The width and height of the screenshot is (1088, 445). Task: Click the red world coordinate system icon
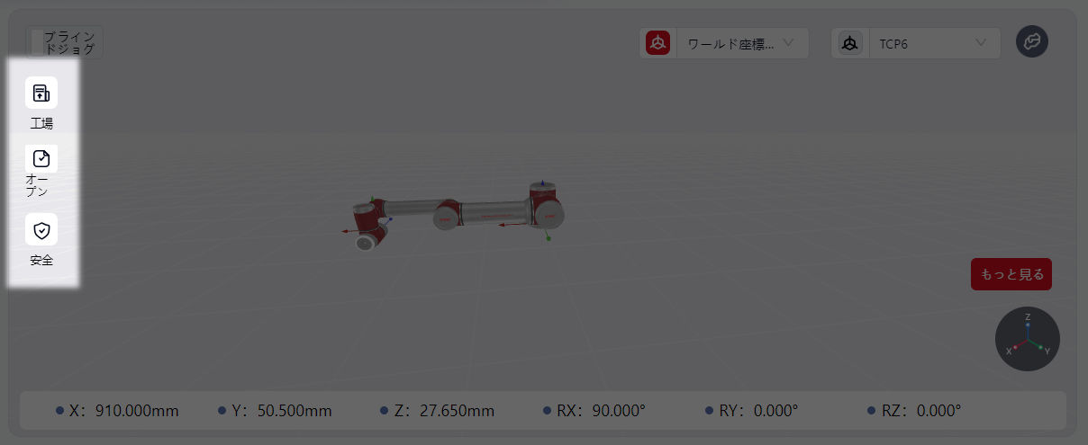(658, 43)
